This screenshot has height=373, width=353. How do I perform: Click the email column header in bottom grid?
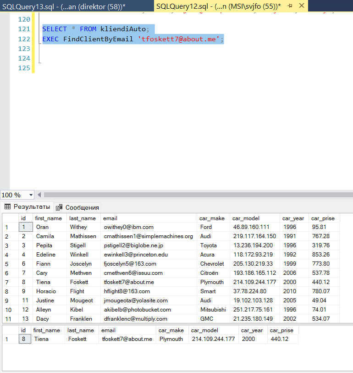point(127,330)
